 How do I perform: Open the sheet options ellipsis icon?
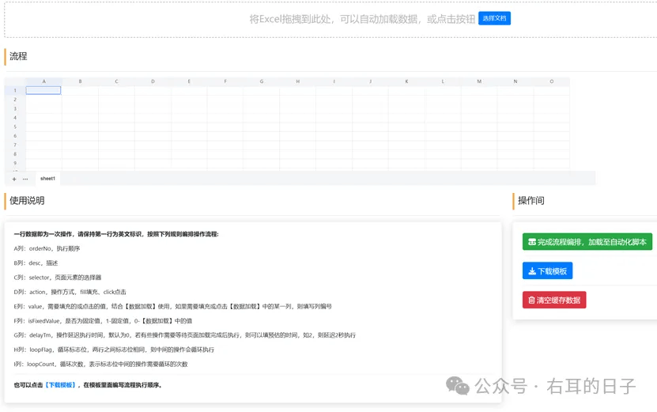tap(25, 179)
